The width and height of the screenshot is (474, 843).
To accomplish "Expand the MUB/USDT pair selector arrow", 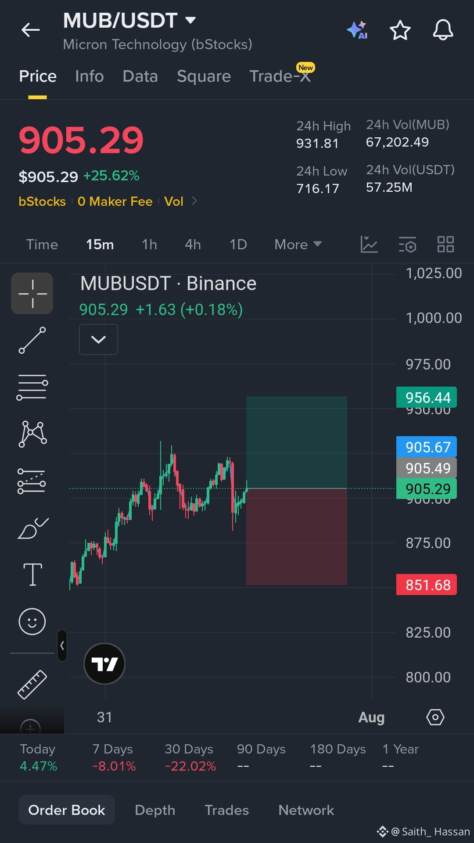I will pos(190,20).
